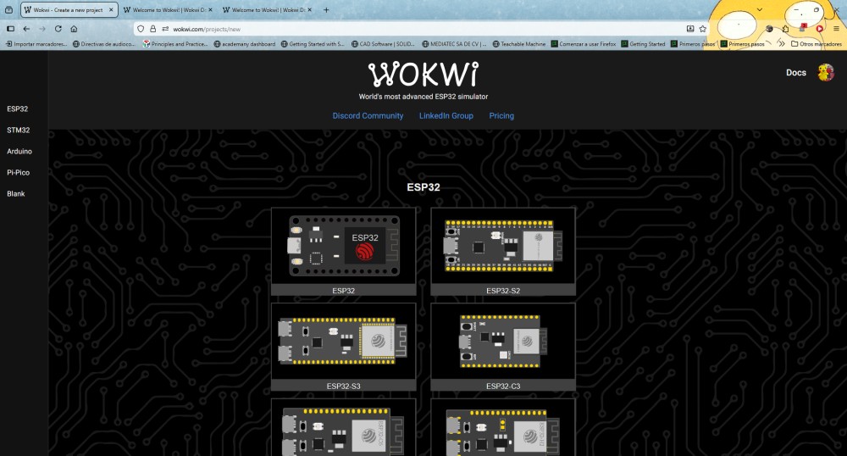Select Pi-Pico in the left sidebar
Image resolution: width=847 pixels, height=456 pixels.
coord(19,172)
